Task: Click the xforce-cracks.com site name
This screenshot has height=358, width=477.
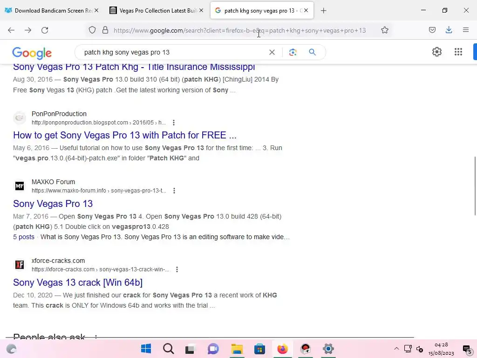Action: click(x=58, y=261)
